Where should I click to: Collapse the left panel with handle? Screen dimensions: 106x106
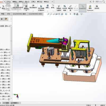[12, 57]
